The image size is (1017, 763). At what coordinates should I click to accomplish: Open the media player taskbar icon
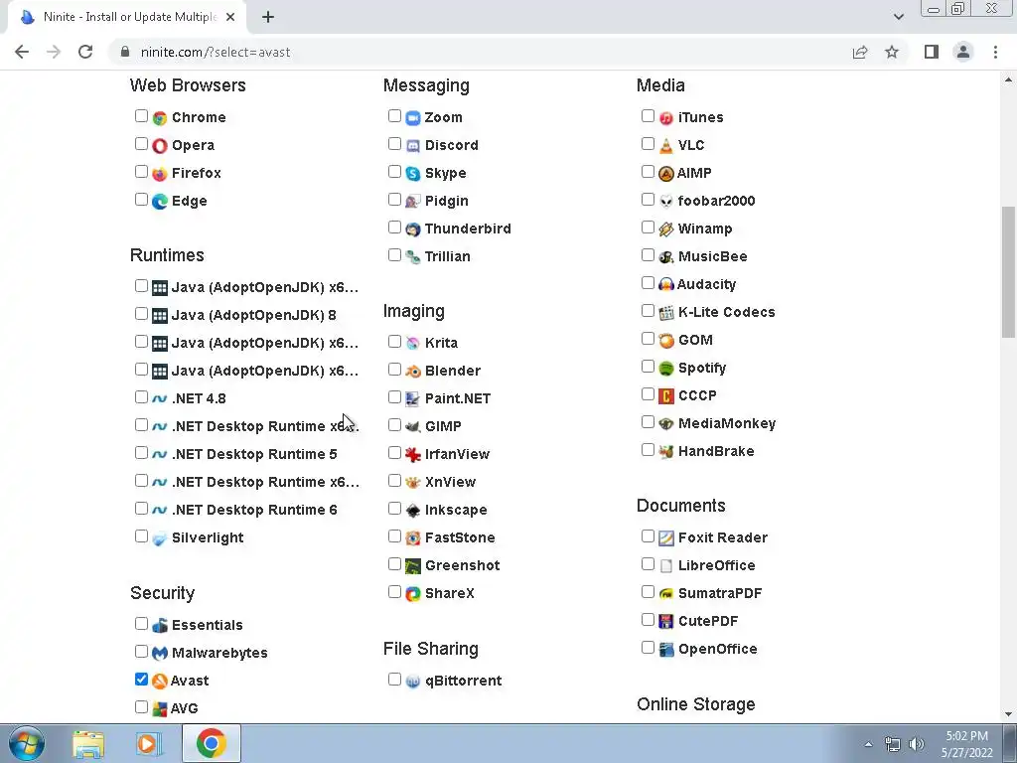click(x=148, y=744)
